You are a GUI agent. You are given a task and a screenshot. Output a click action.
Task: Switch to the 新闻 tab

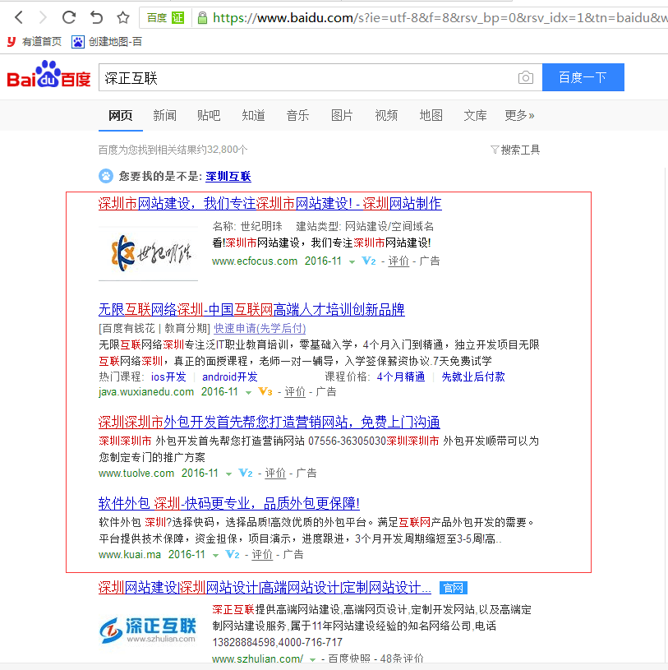pos(164,115)
